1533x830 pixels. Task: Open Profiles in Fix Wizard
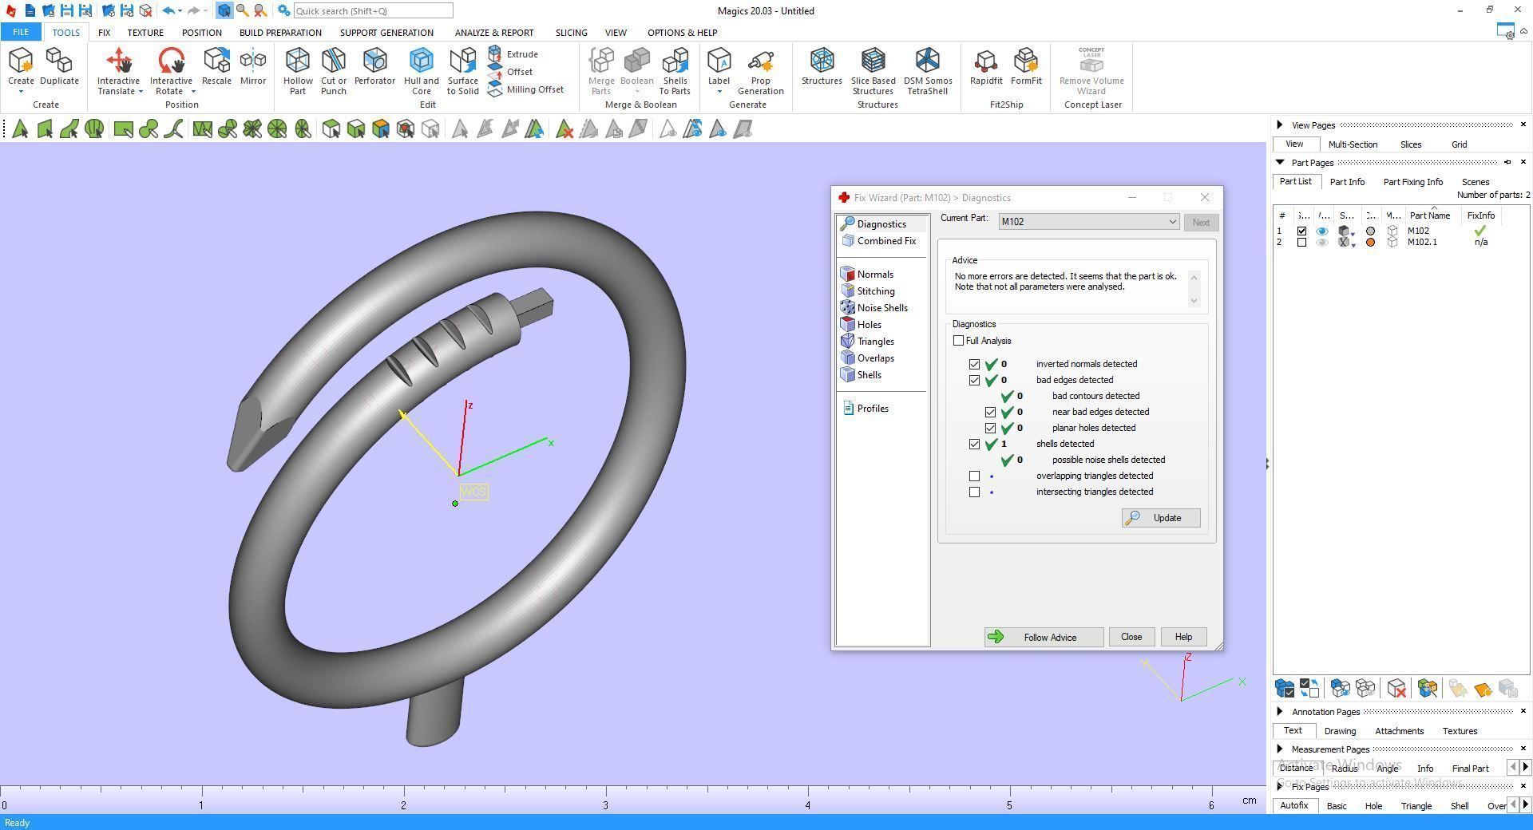coord(866,409)
